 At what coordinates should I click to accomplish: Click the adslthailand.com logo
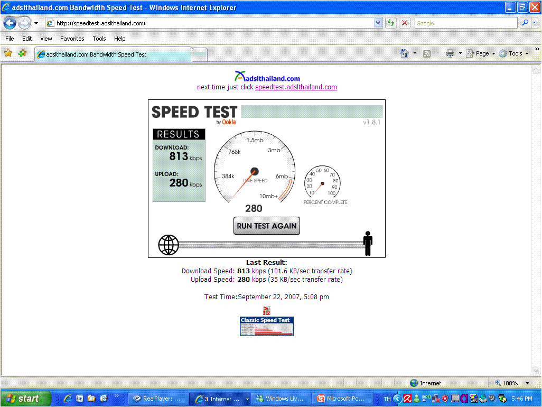pyautogui.click(x=267, y=77)
